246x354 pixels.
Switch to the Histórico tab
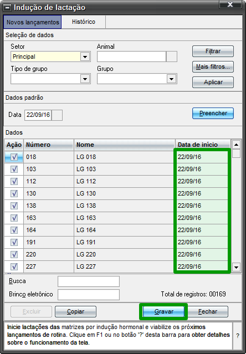click(84, 22)
